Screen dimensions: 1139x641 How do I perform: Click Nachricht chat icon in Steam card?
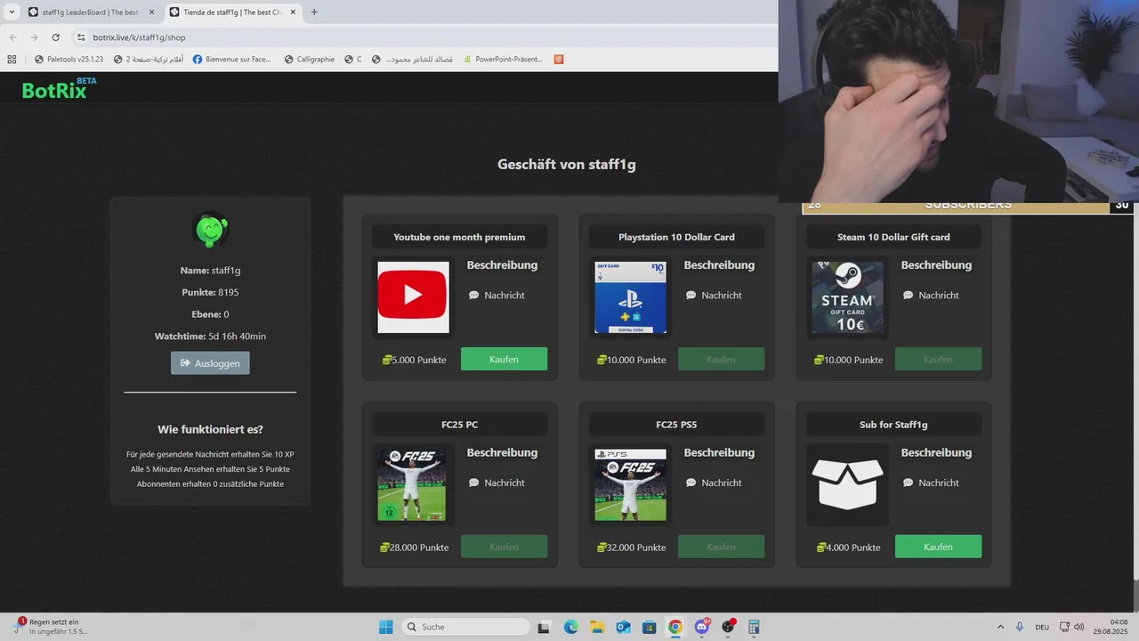(x=908, y=295)
